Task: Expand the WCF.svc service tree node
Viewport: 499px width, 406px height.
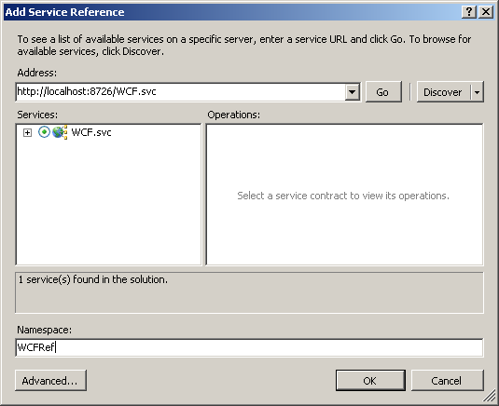Action: click(x=28, y=132)
